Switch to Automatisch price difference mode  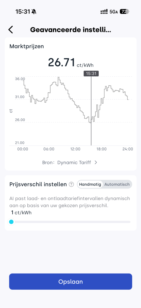[x=117, y=184]
